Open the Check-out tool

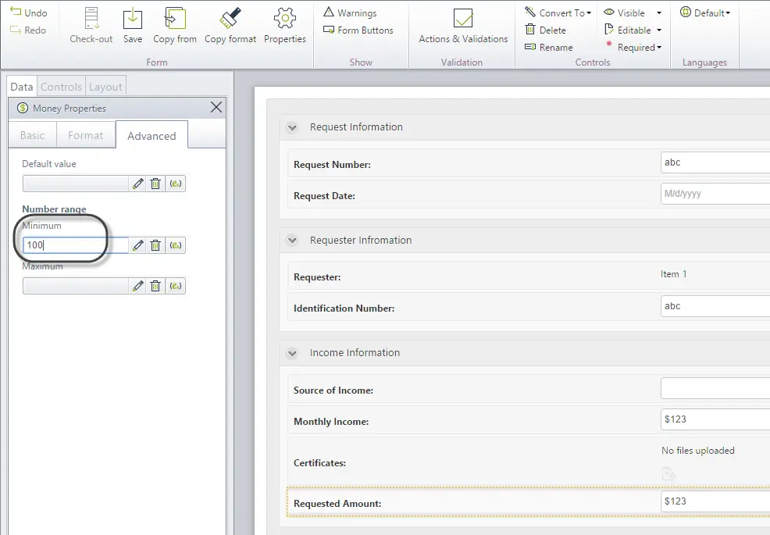[x=91, y=26]
